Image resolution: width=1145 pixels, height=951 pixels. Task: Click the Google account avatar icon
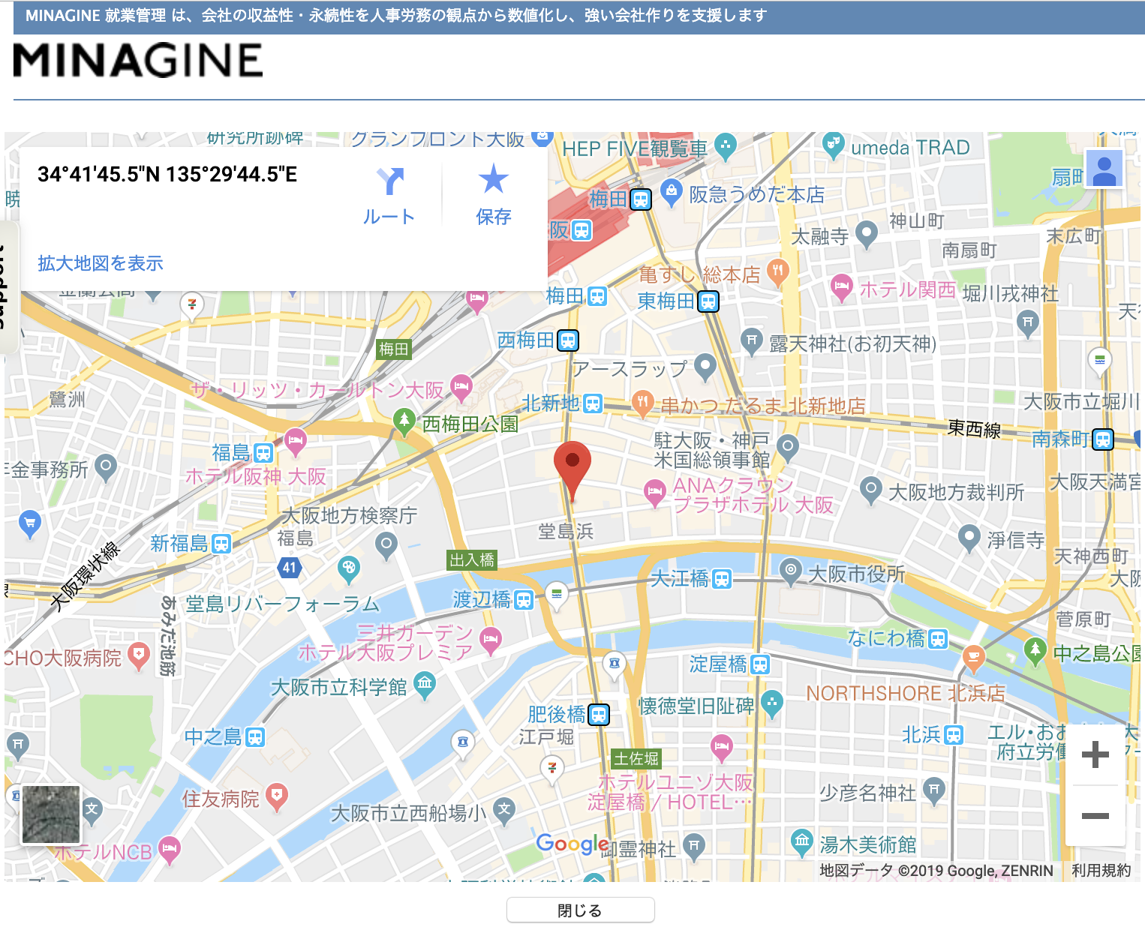click(1104, 168)
